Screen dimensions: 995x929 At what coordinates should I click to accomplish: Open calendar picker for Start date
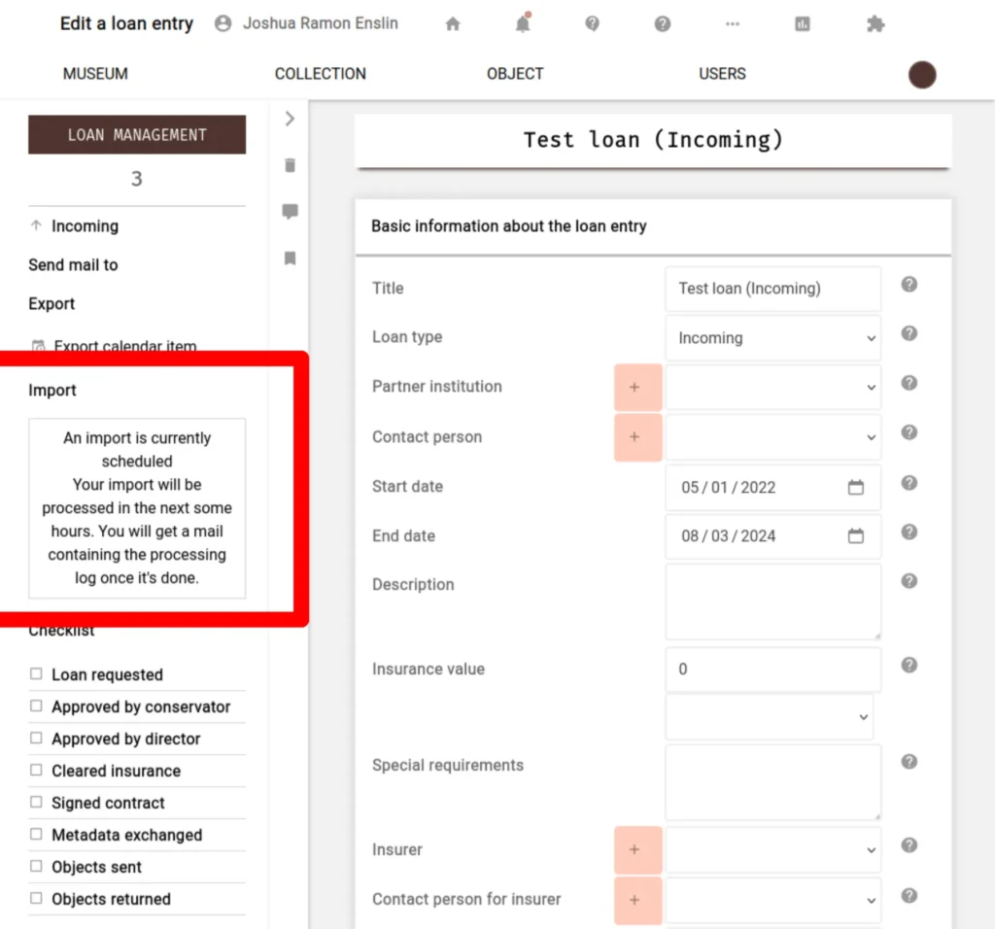coord(856,487)
